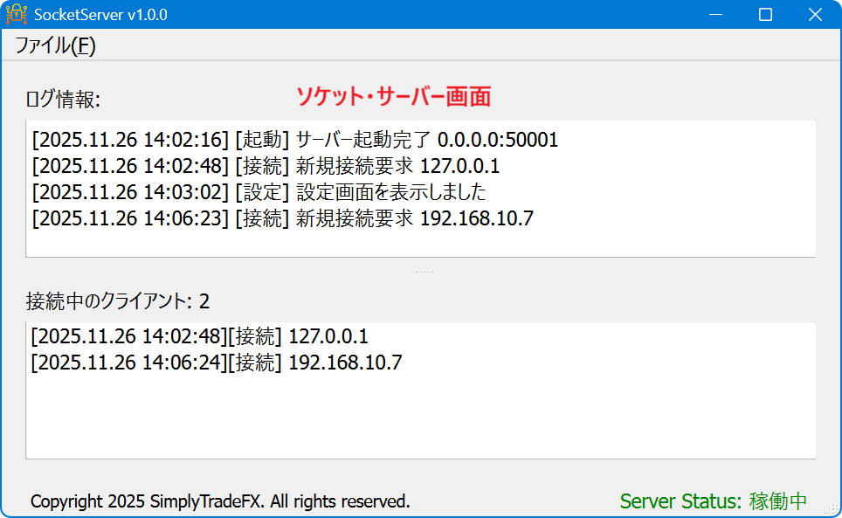Minimize the SocketServer window

716,15
